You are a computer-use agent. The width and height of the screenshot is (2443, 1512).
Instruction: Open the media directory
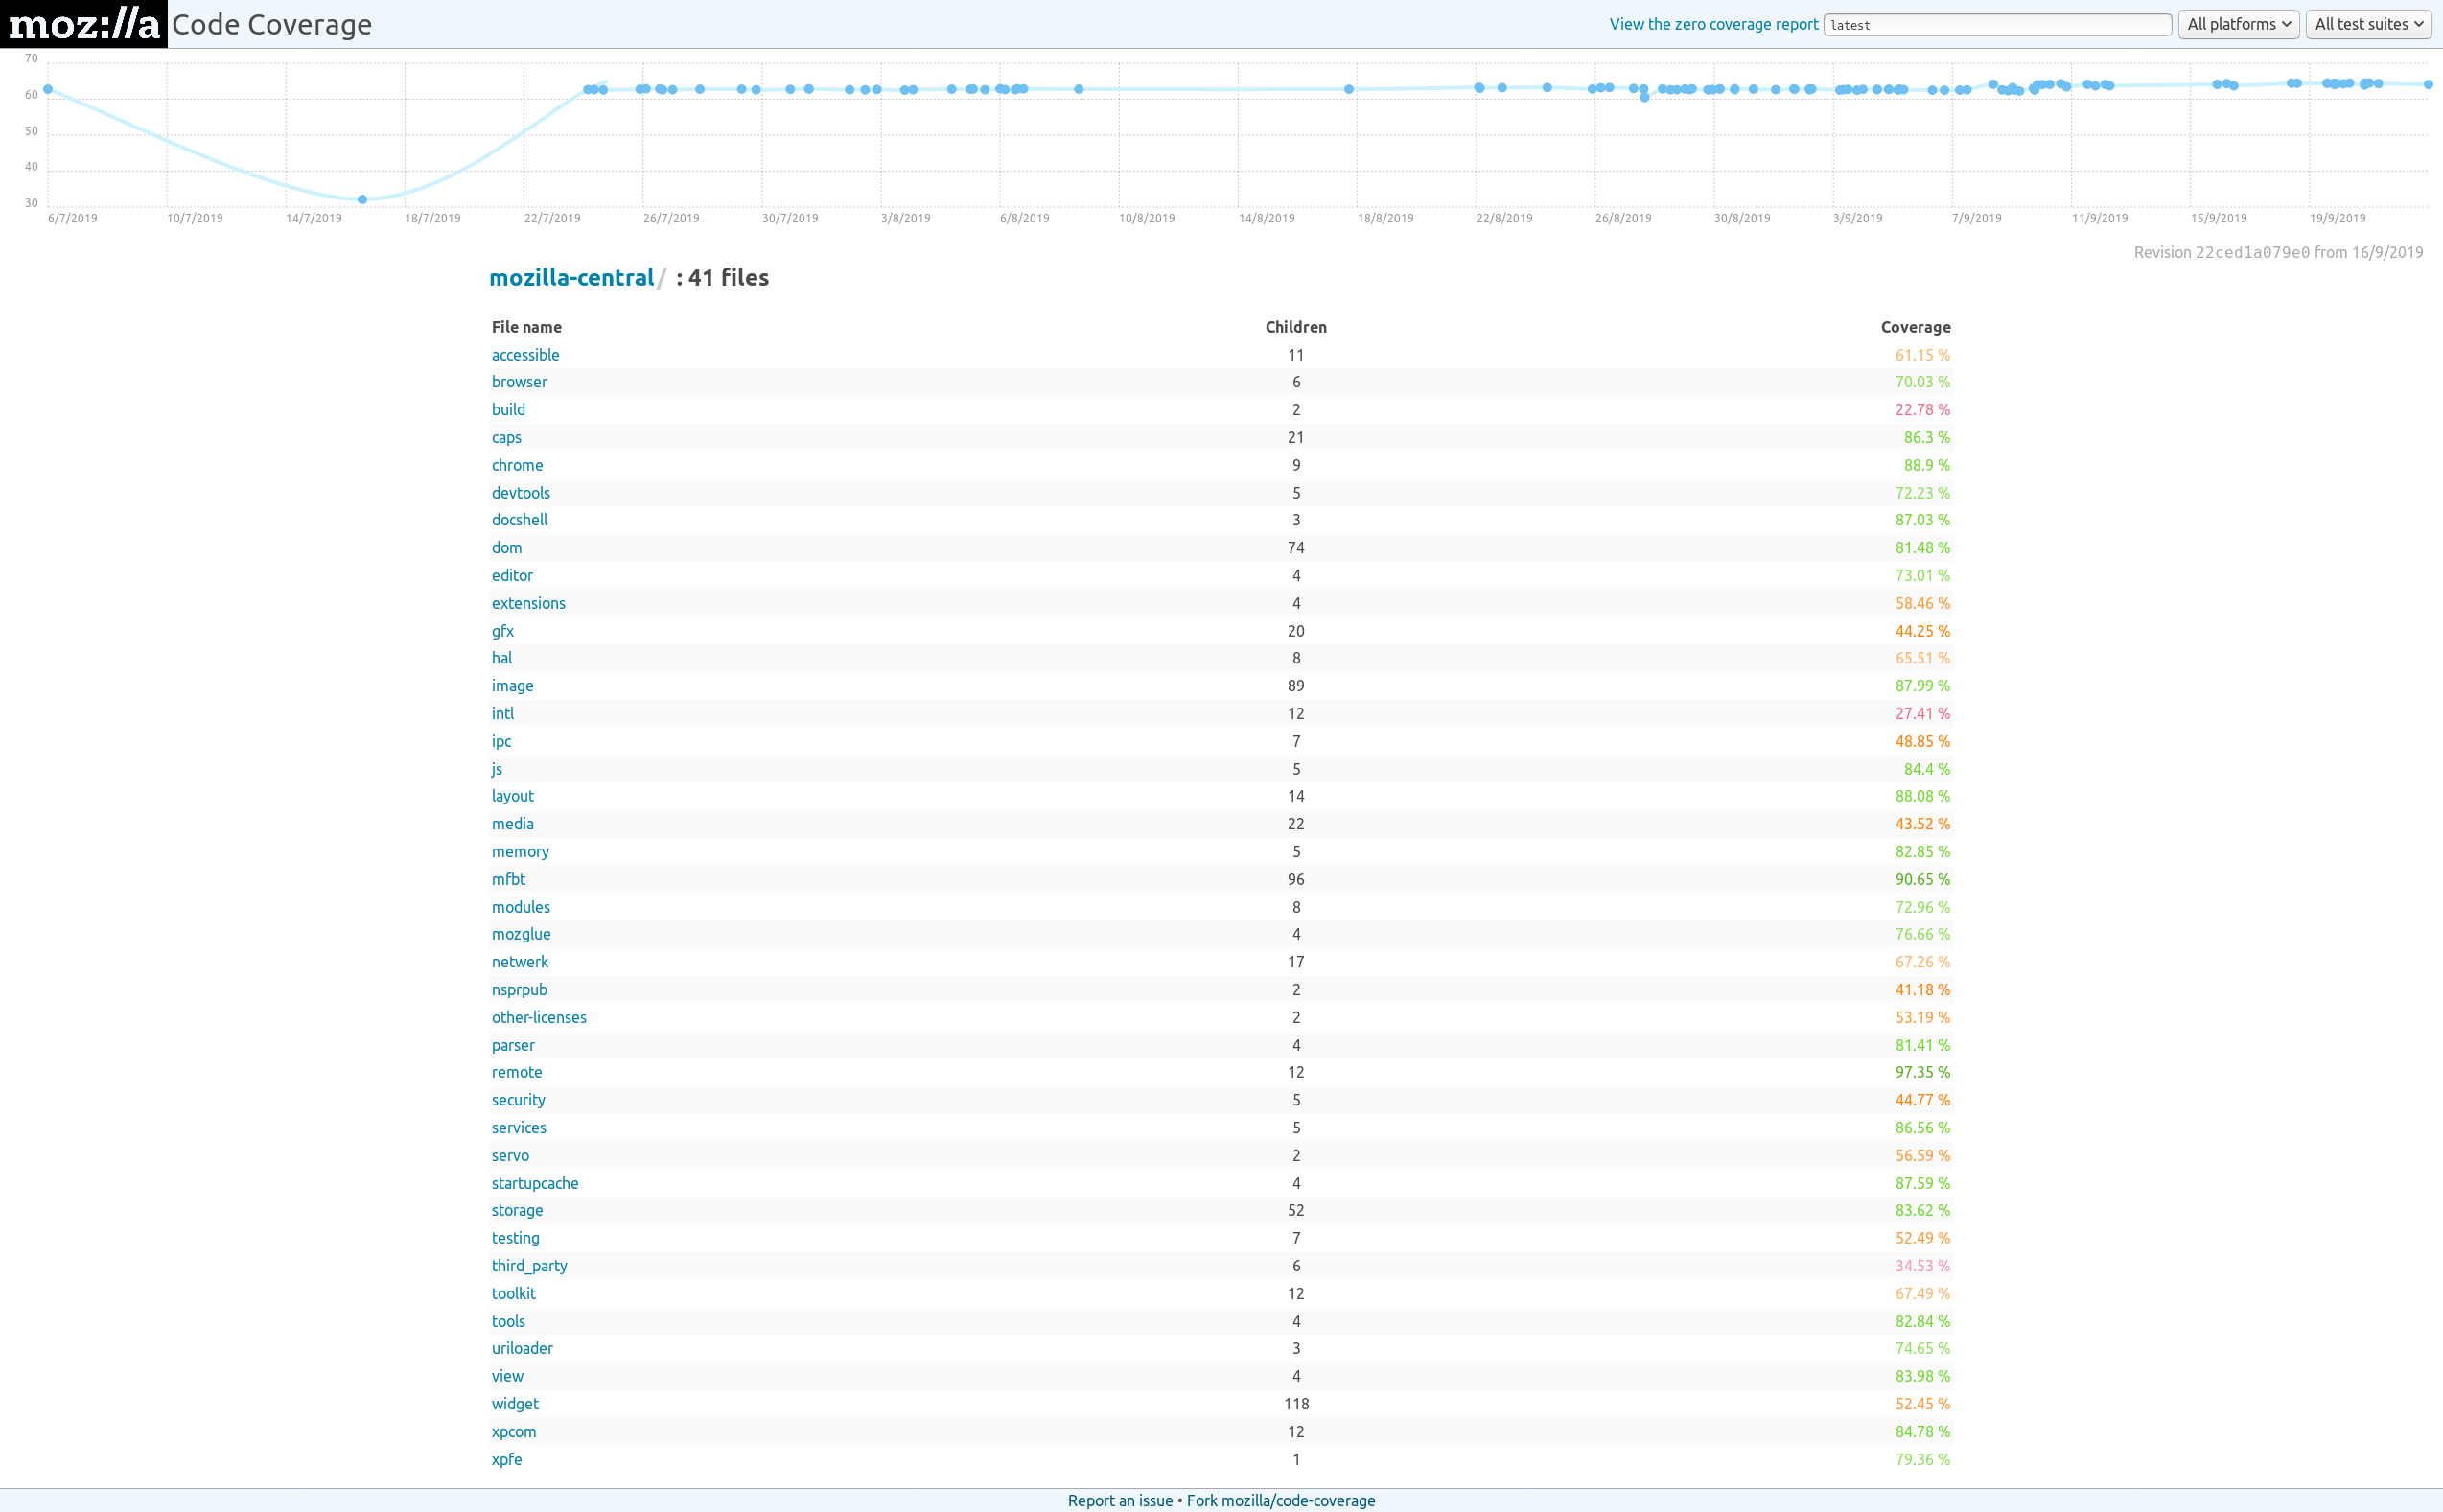coord(512,824)
